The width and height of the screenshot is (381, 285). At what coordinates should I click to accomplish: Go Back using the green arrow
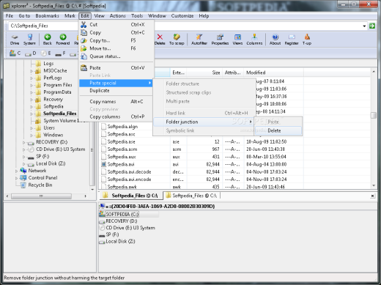pyautogui.click(x=48, y=40)
